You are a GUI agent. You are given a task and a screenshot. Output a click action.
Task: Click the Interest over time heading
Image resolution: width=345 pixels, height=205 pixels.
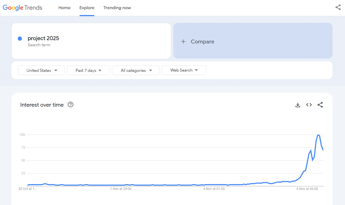42,105
